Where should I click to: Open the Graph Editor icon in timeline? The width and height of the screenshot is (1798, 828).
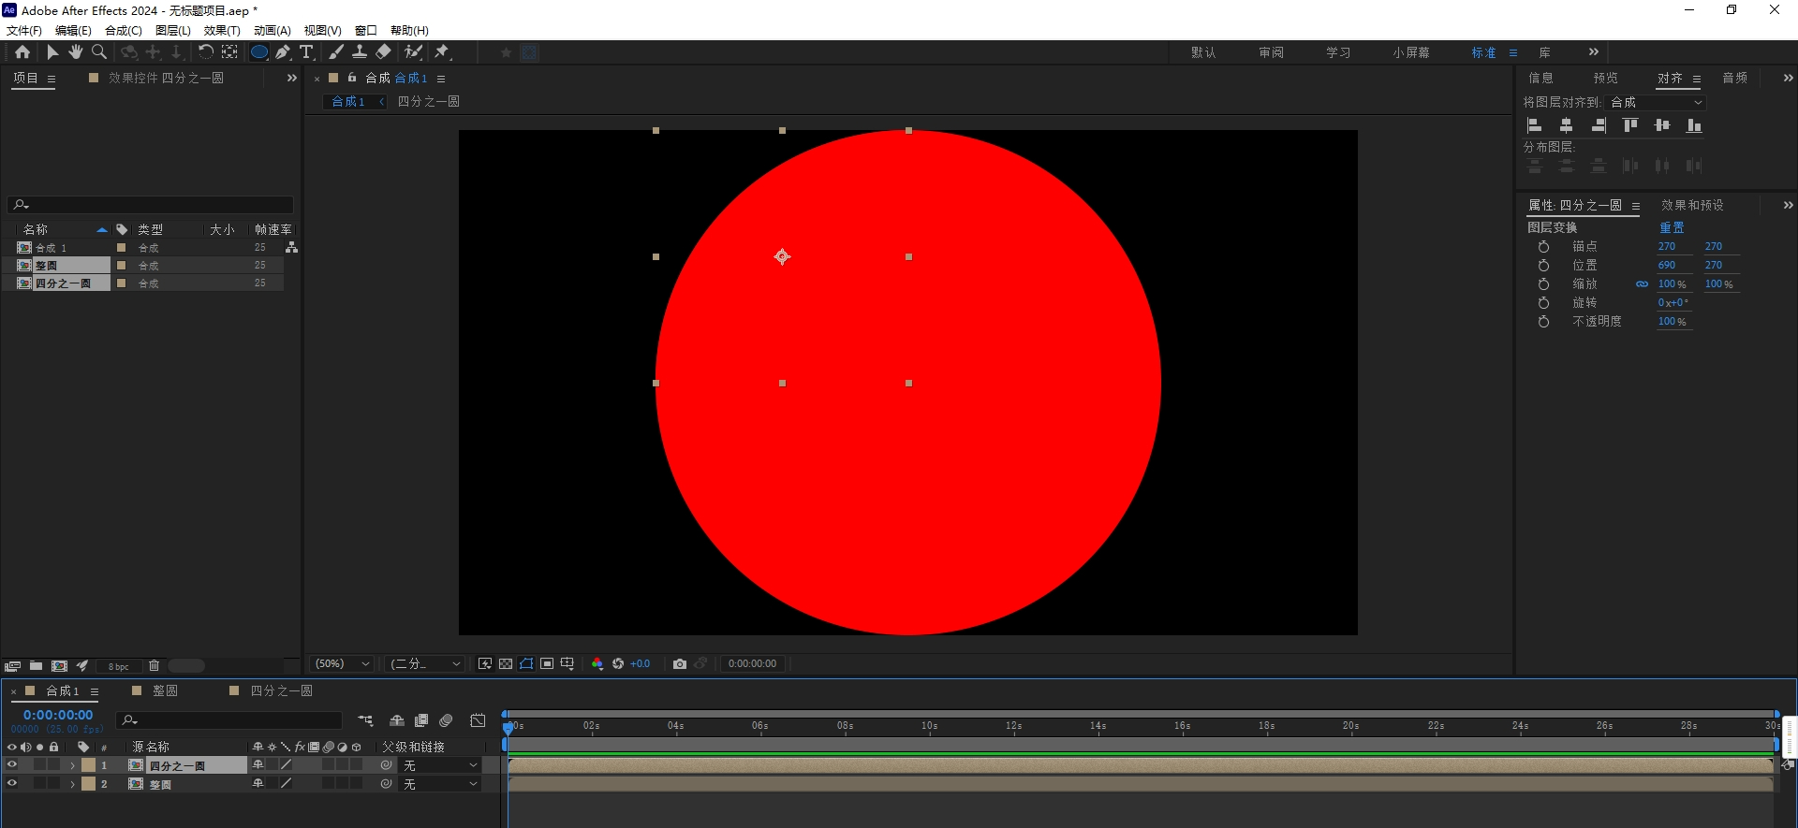click(478, 720)
